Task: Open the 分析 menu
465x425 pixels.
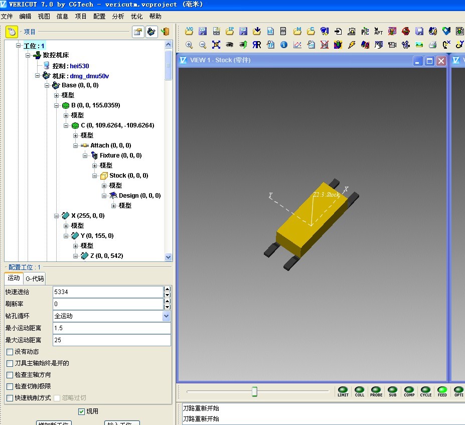Action: (x=118, y=17)
